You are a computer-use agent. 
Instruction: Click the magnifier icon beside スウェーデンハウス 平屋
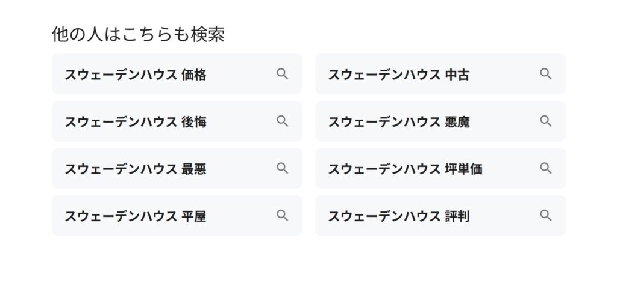(282, 215)
